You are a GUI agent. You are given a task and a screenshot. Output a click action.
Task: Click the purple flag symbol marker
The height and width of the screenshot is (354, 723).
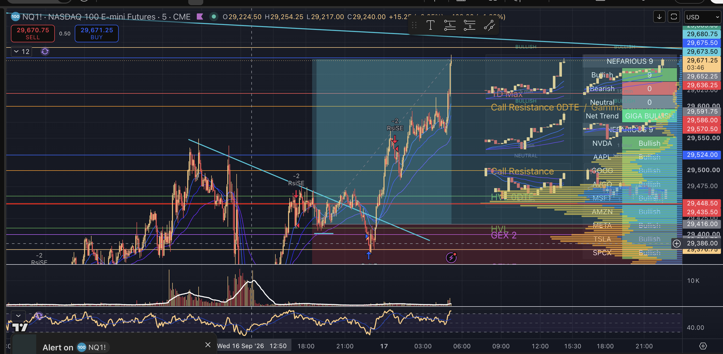point(200,17)
